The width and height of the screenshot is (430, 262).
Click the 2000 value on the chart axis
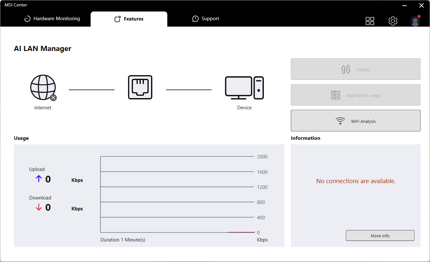point(262,157)
